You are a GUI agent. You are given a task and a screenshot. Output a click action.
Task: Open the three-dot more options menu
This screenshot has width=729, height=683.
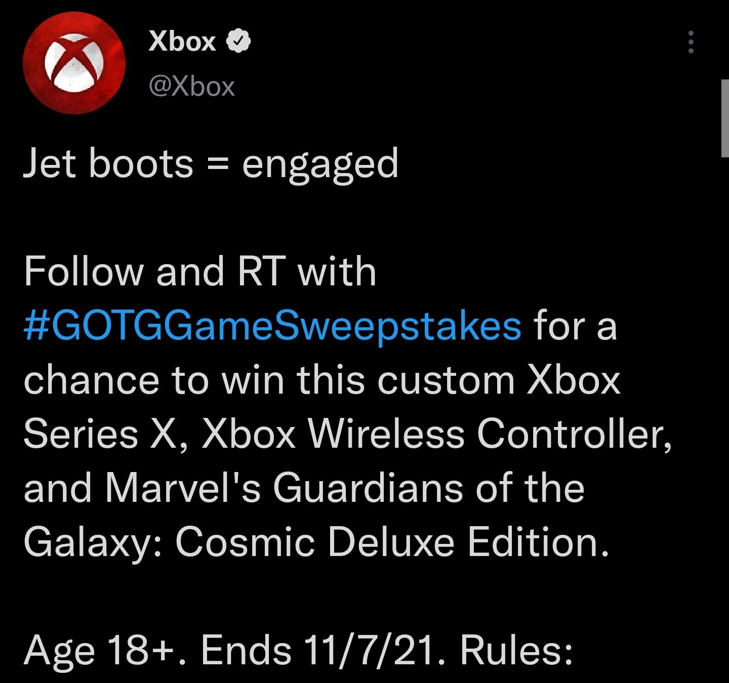coord(691,42)
